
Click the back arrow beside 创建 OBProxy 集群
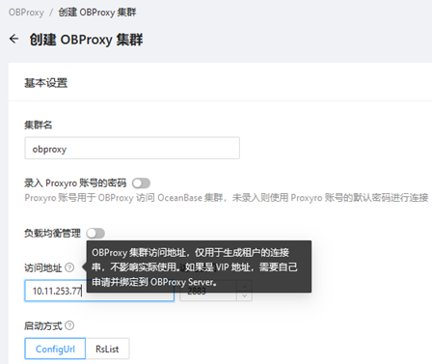point(13,39)
